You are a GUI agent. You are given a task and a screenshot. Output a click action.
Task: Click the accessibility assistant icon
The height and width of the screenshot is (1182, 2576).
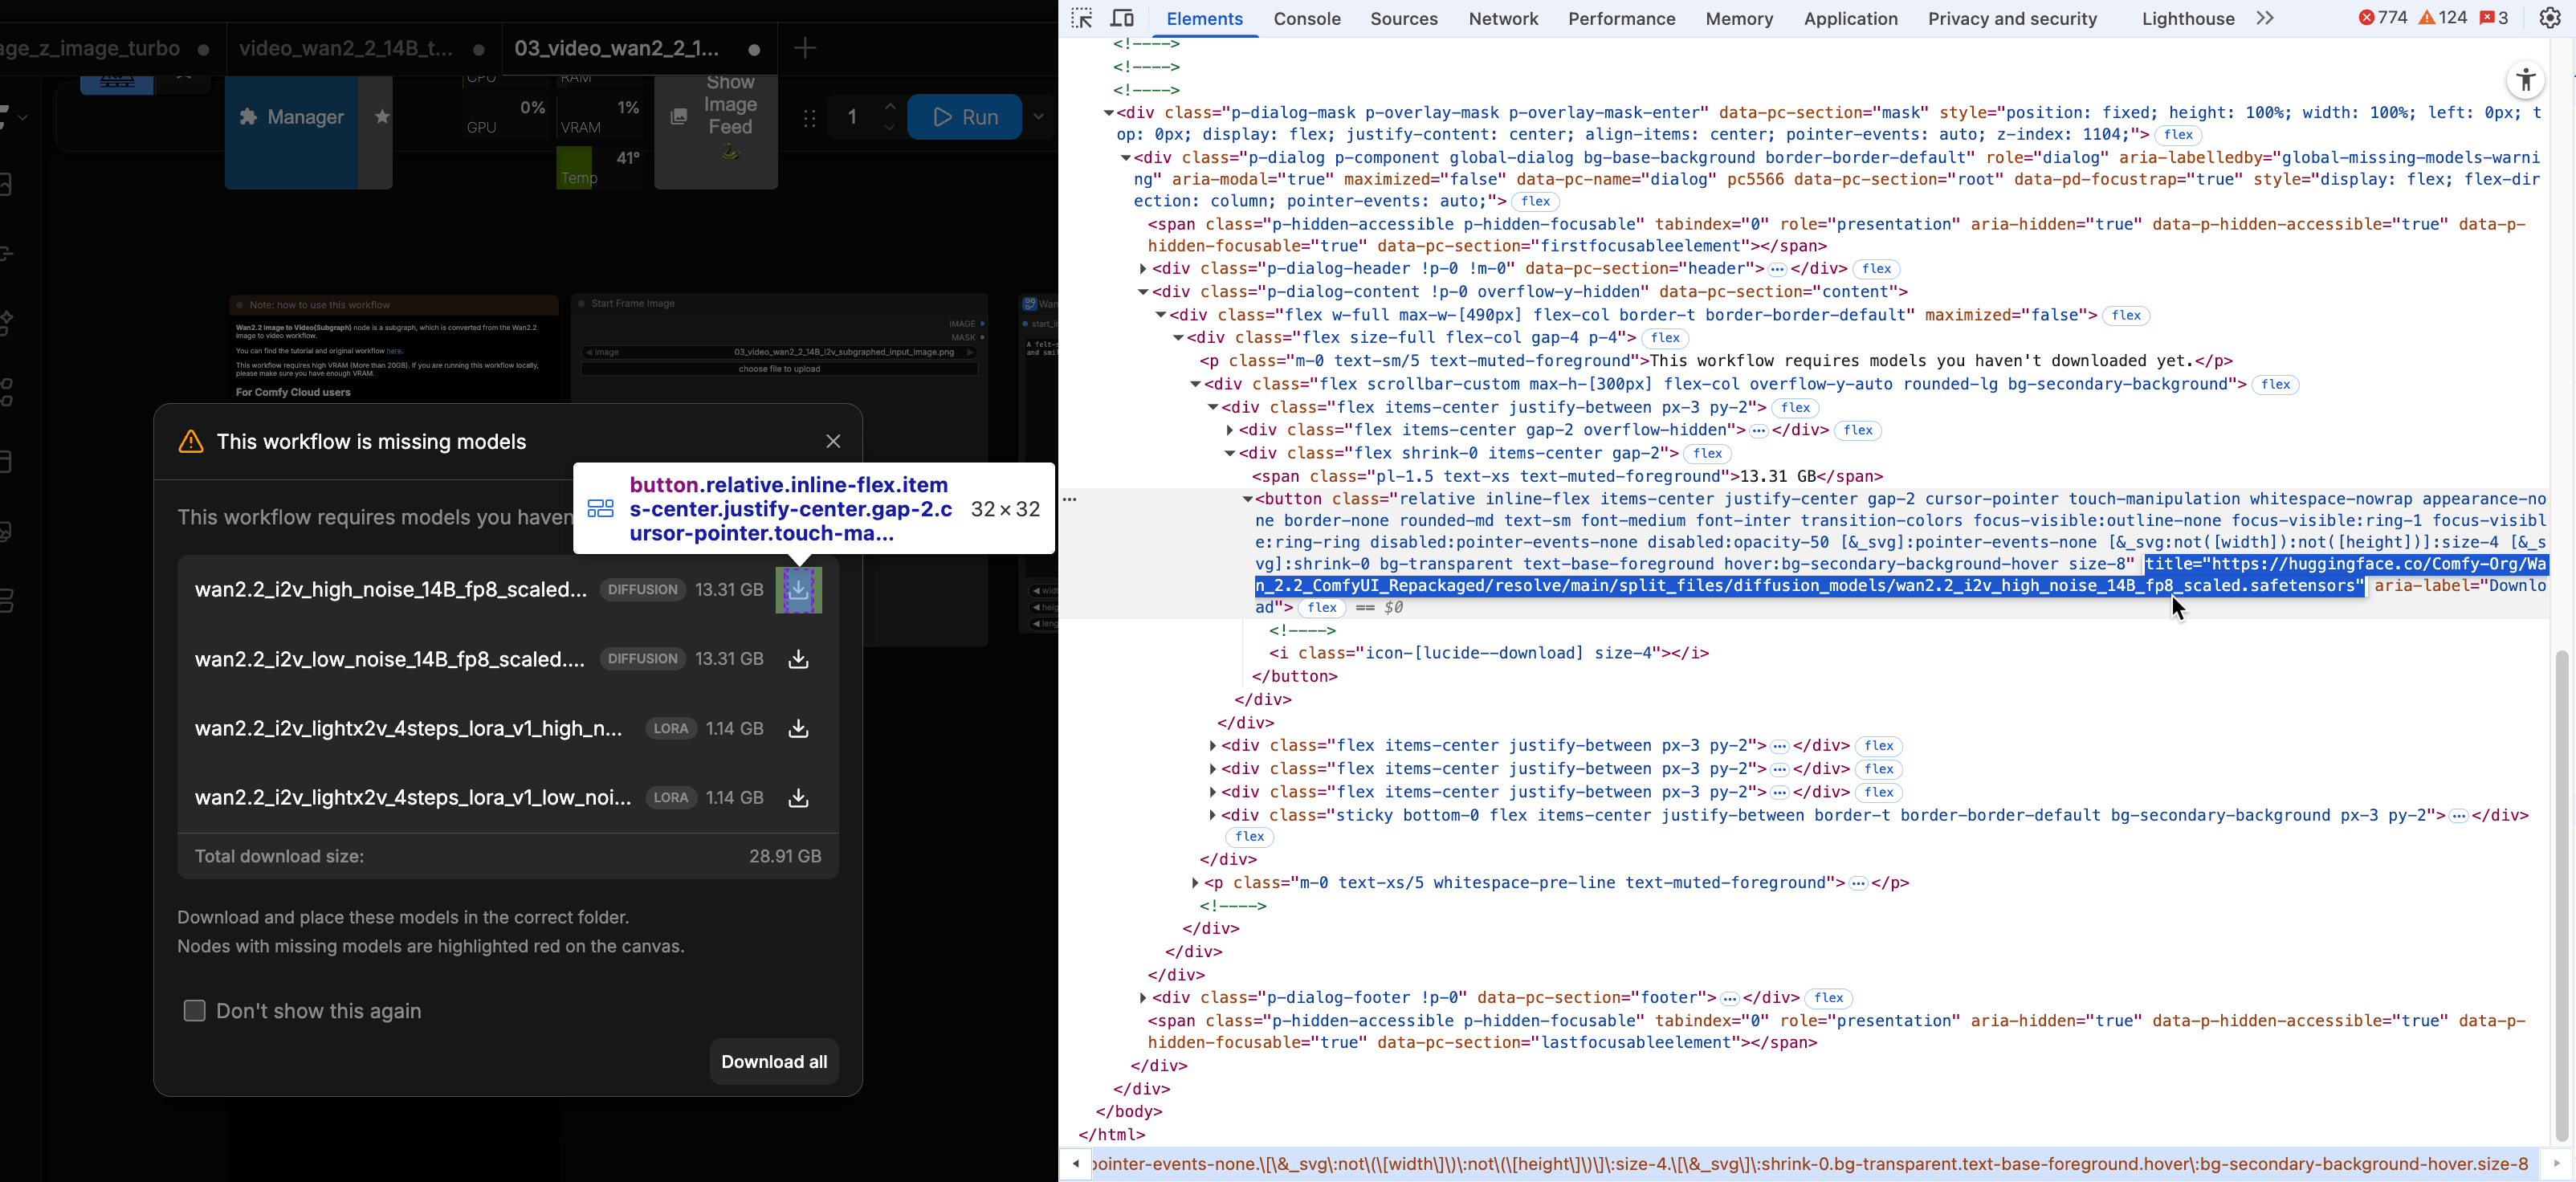(x=2527, y=80)
